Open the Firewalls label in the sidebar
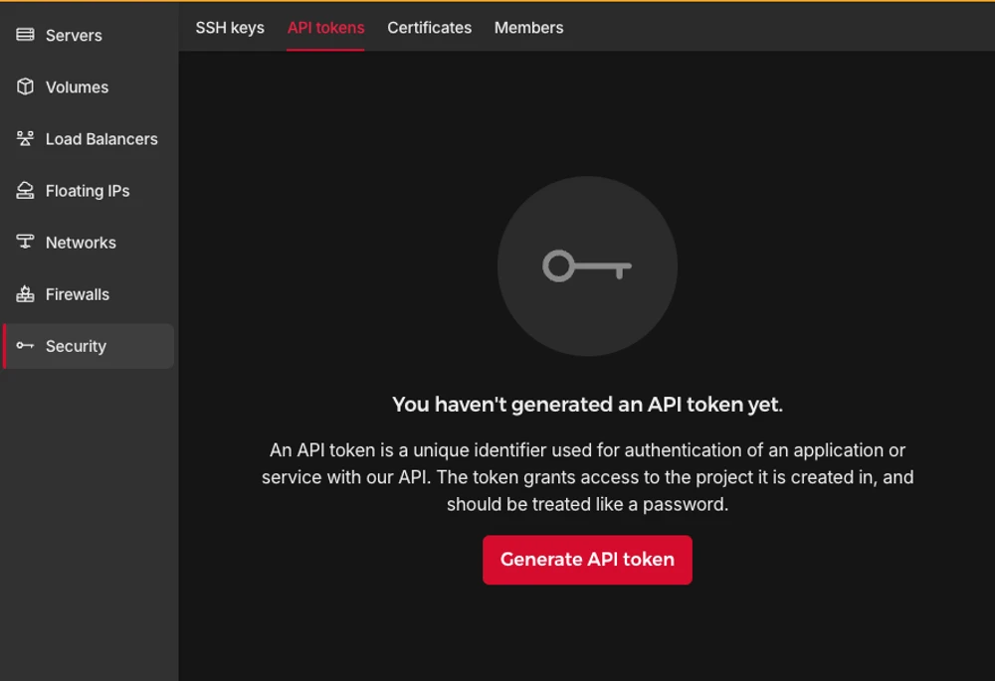The width and height of the screenshot is (995, 681). (x=78, y=294)
